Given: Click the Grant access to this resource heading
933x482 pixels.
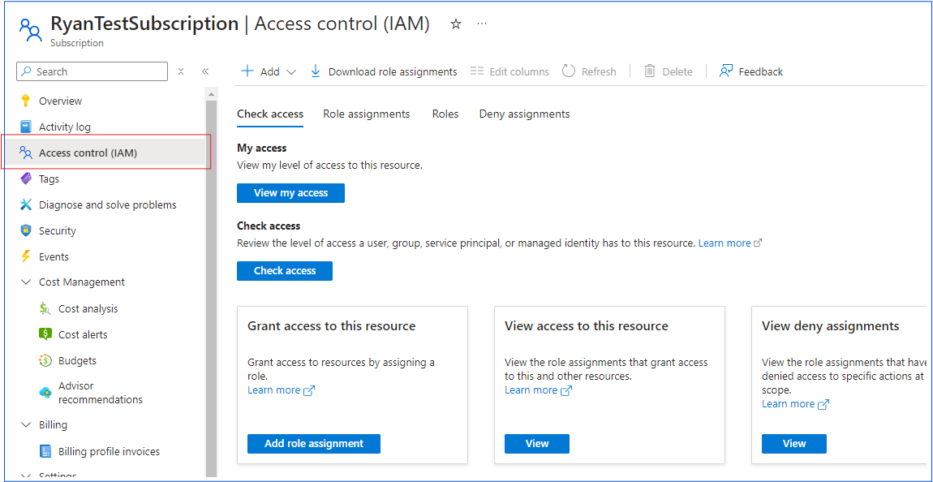Looking at the screenshot, I should [332, 326].
